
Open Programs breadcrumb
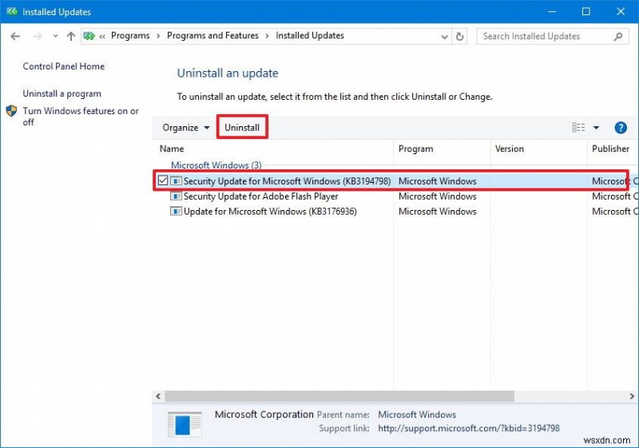click(130, 35)
